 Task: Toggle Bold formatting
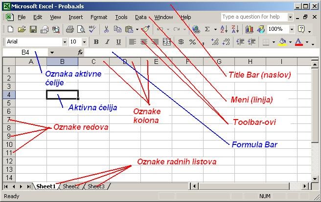[x=96, y=42]
